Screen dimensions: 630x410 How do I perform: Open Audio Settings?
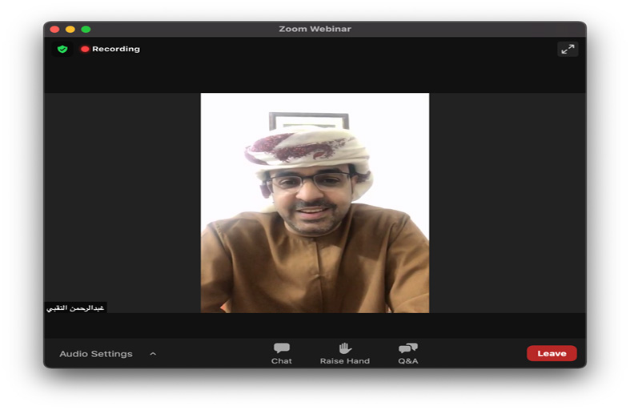(96, 354)
